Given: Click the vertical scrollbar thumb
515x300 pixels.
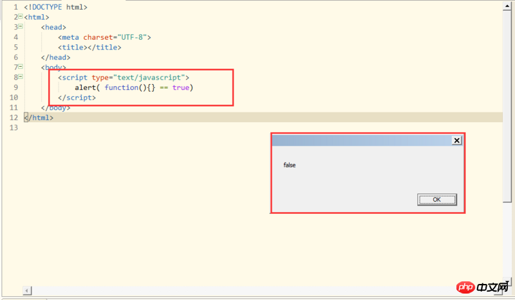Looking at the screenshot, I should (507, 107).
